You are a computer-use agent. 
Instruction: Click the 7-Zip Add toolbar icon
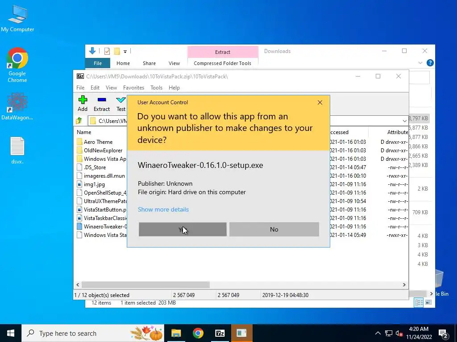click(x=83, y=104)
